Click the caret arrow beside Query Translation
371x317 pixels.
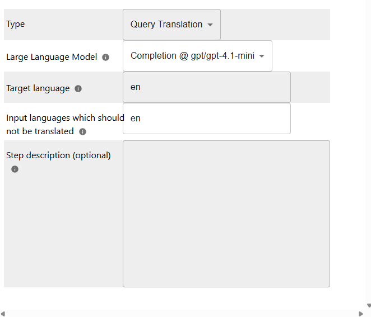pos(210,25)
